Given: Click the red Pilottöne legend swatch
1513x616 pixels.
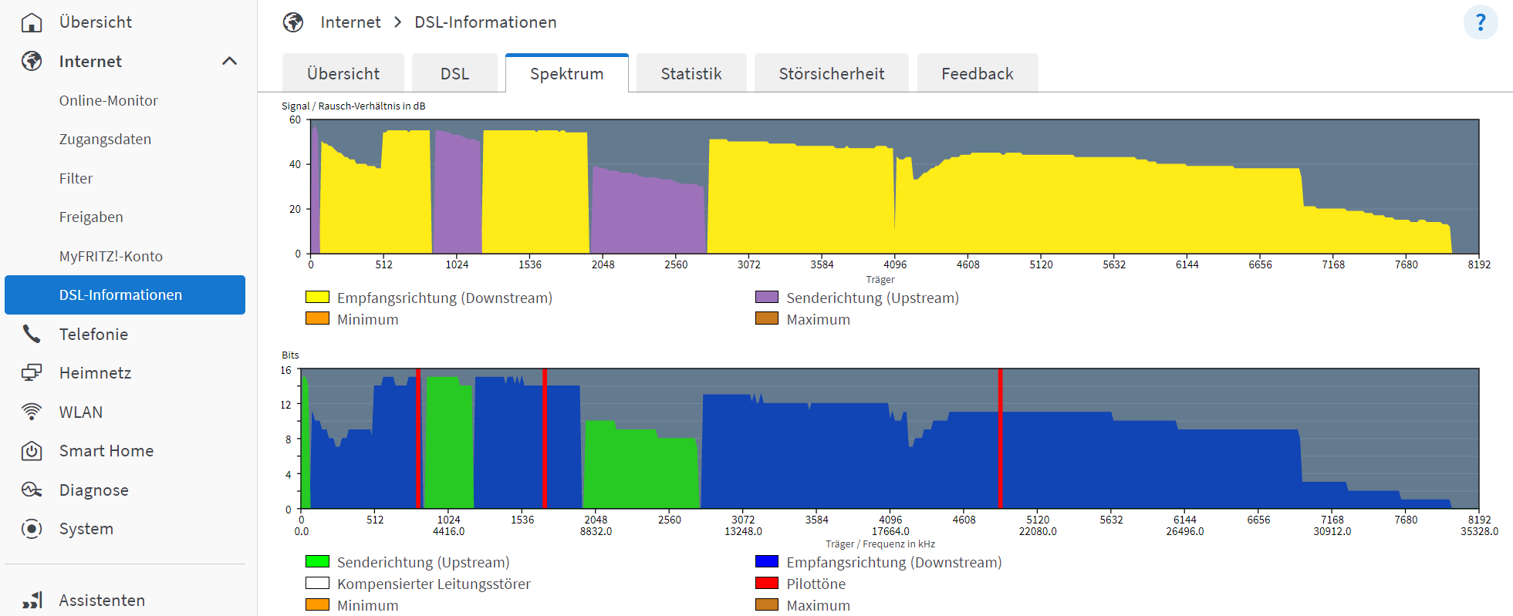Looking at the screenshot, I should click(767, 583).
